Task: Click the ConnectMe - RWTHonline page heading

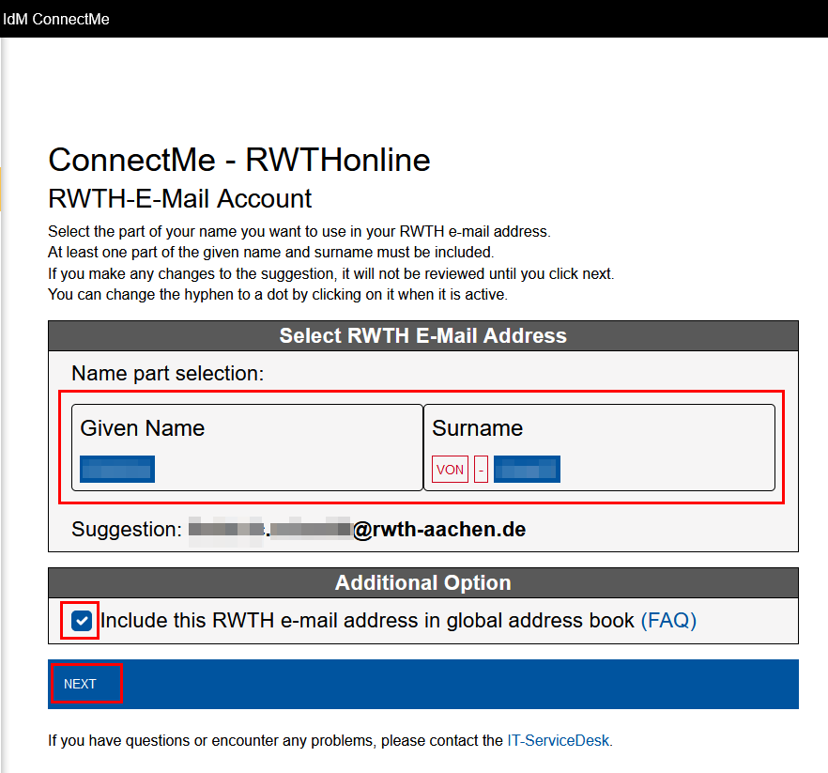Action: [x=238, y=160]
